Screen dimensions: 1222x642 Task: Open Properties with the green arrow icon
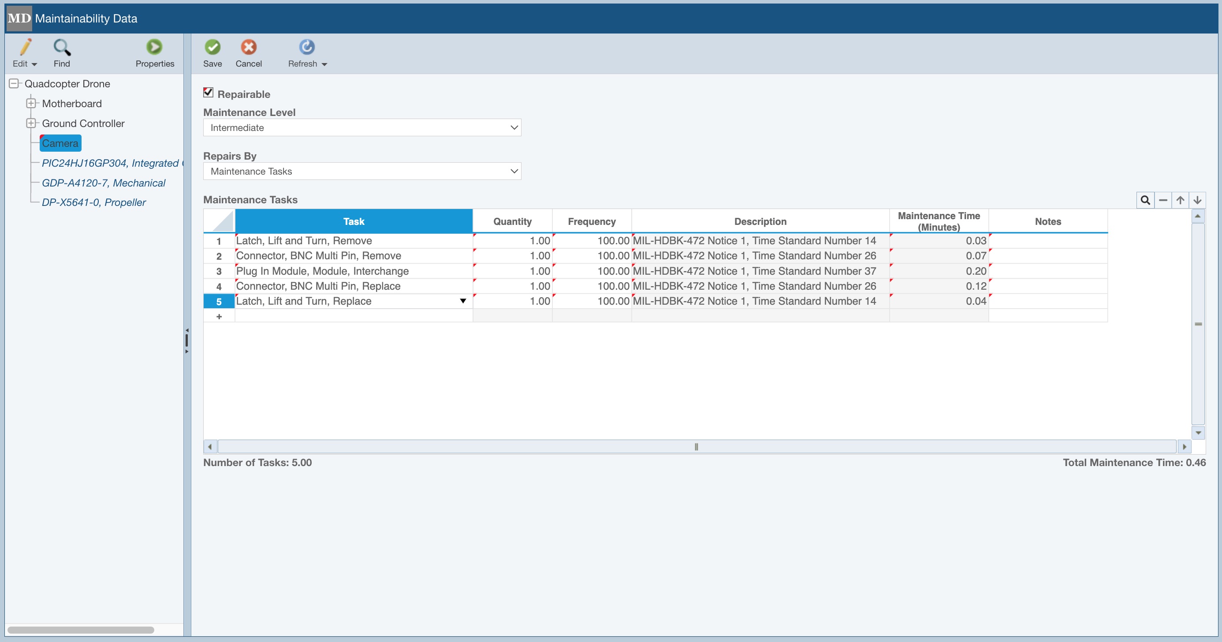click(x=154, y=47)
